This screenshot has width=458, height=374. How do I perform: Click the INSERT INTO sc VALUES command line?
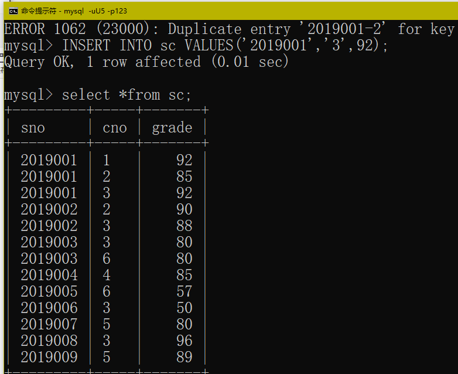pyautogui.click(x=196, y=45)
